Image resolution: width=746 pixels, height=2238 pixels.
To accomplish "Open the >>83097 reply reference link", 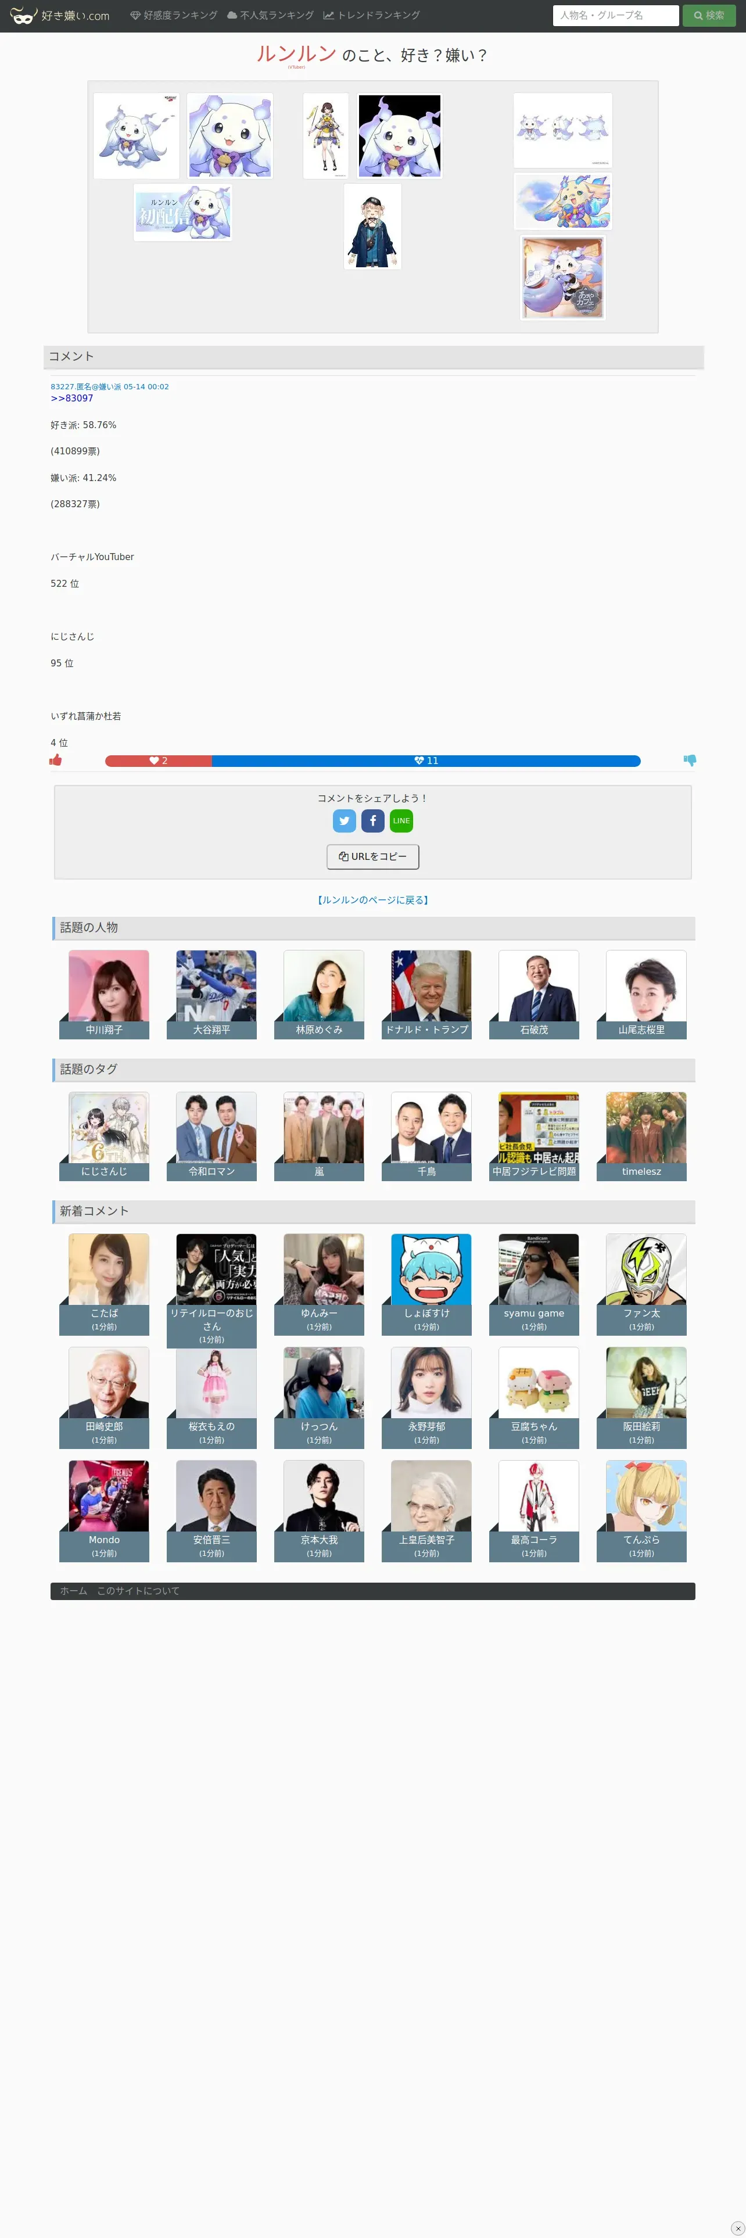I will tap(72, 399).
